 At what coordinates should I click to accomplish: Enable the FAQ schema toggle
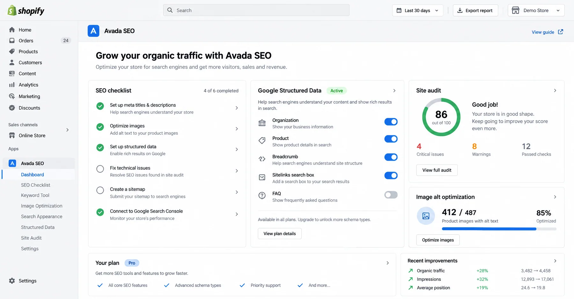pyautogui.click(x=391, y=195)
